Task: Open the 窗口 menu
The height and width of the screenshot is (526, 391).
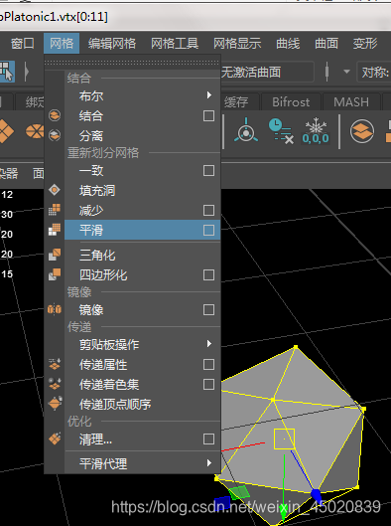Action: coord(22,44)
